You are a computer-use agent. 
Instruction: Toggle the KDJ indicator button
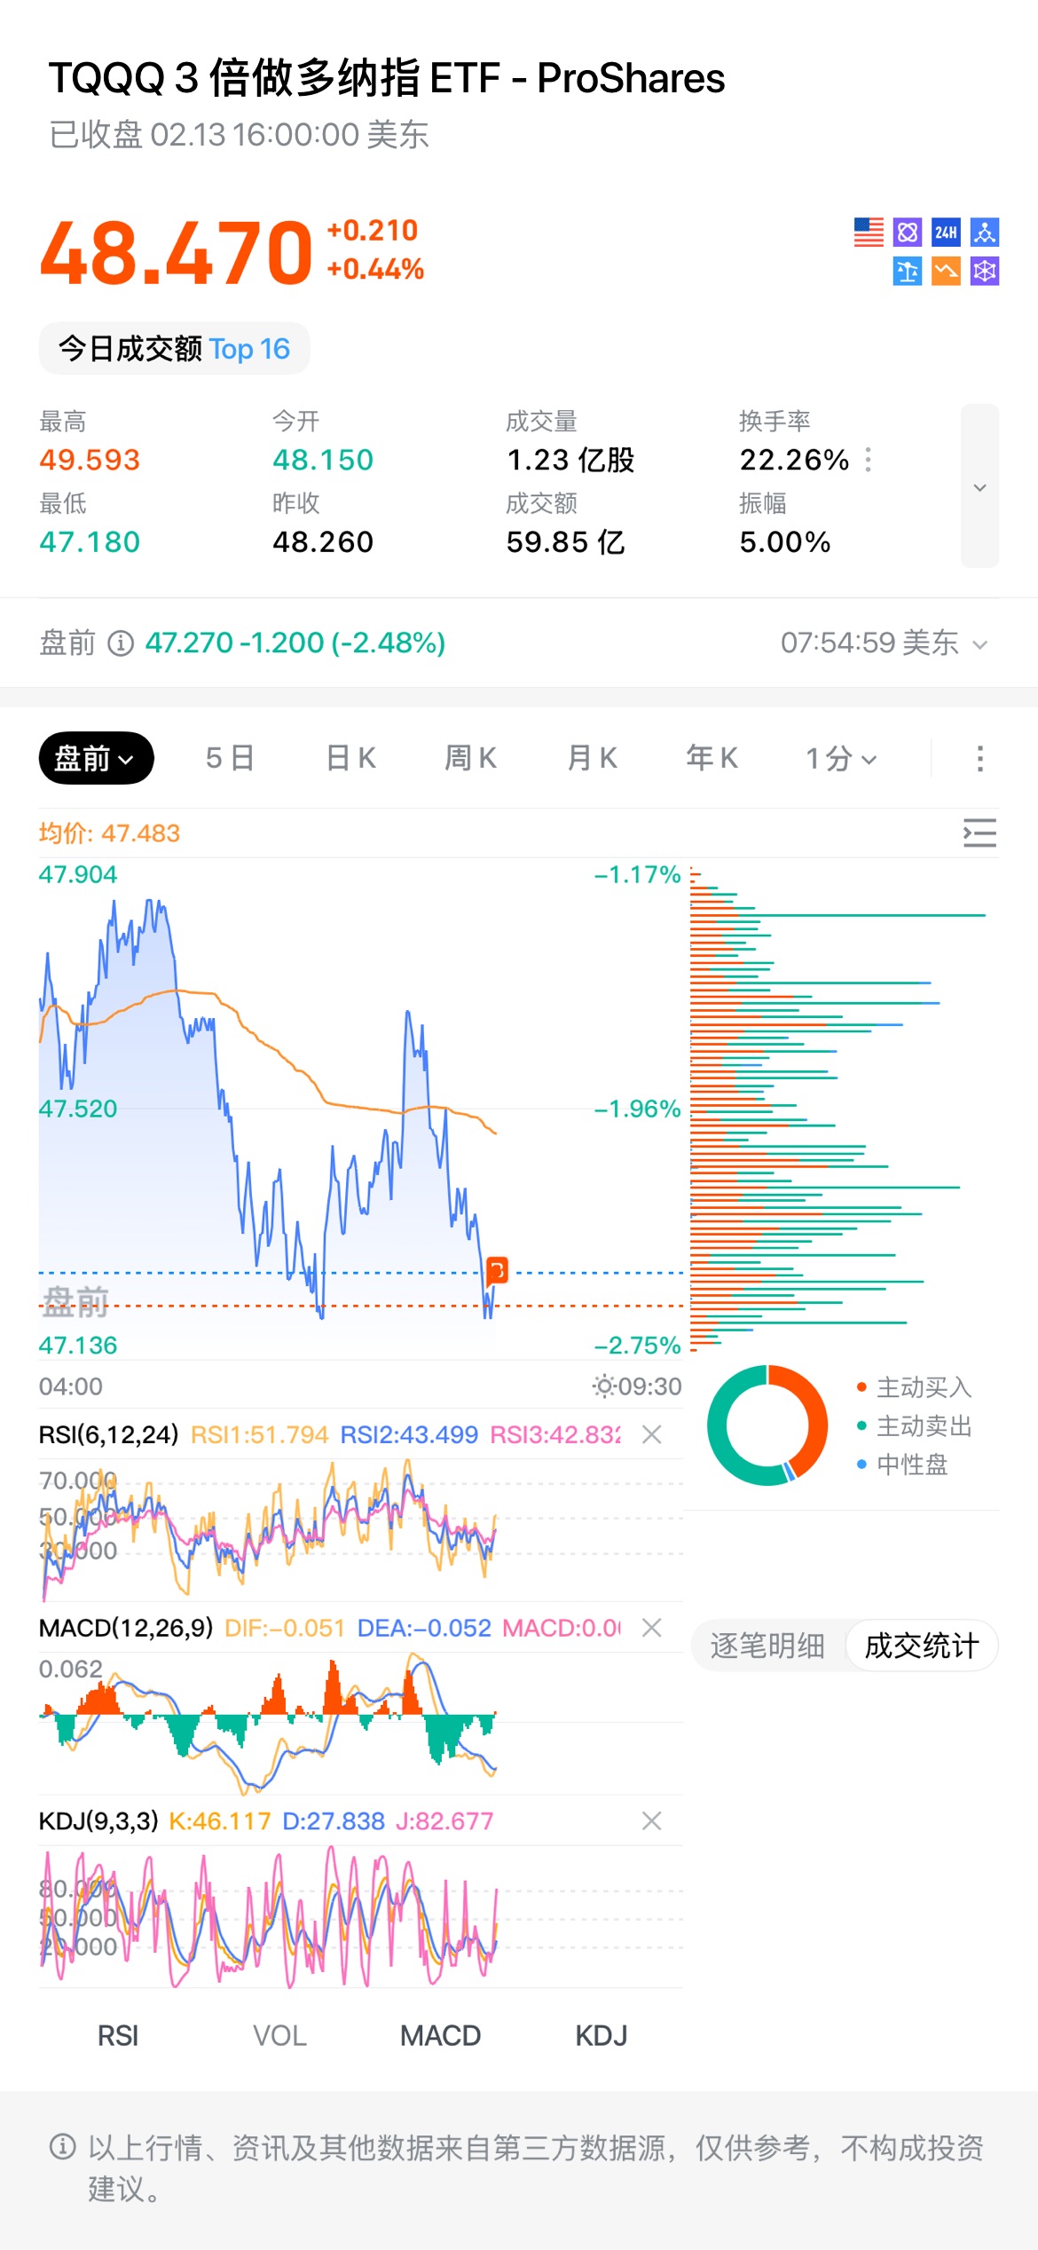(601, 2035)
